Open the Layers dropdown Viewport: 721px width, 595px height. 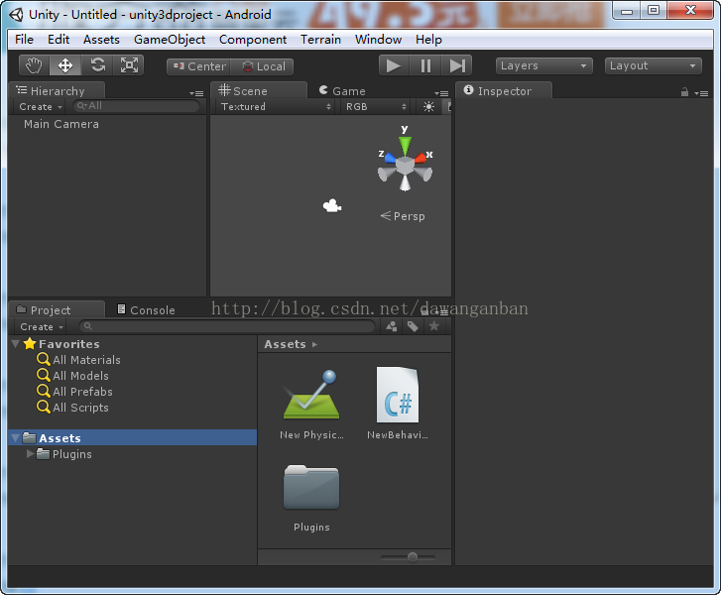coord(543,65)
